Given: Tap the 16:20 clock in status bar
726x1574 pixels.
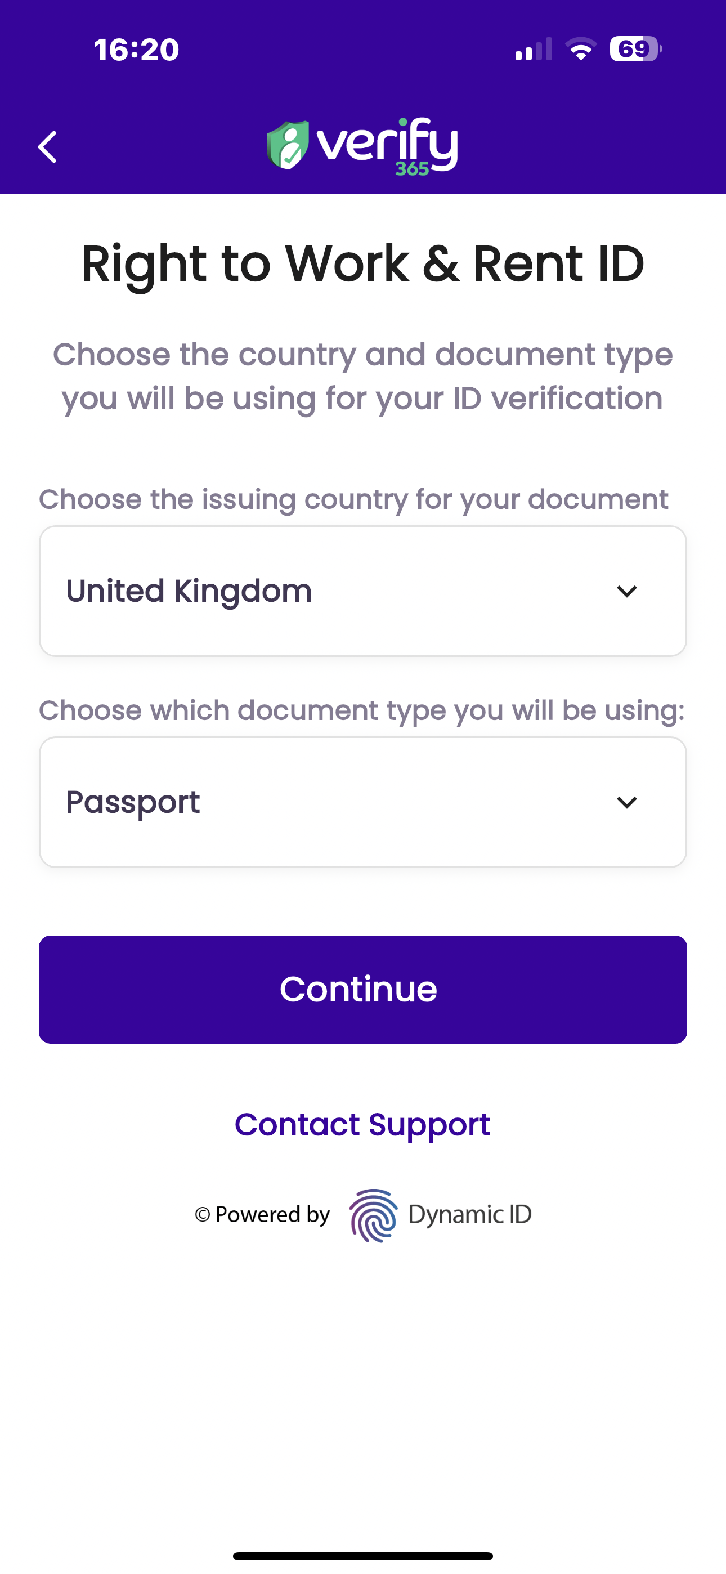Looking at the screenshot, I should [x=136, y=50].
